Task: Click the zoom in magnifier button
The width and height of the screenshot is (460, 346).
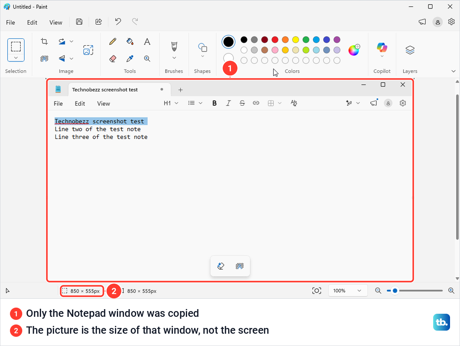Action: click(x=451, y=291)
